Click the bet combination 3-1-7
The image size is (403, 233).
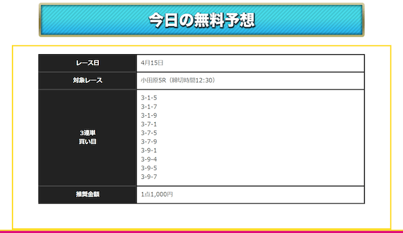[149, 106]
